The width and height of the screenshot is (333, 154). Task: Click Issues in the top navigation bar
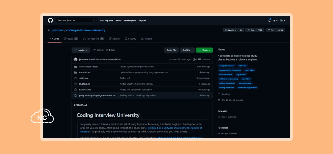click(119, 20)
